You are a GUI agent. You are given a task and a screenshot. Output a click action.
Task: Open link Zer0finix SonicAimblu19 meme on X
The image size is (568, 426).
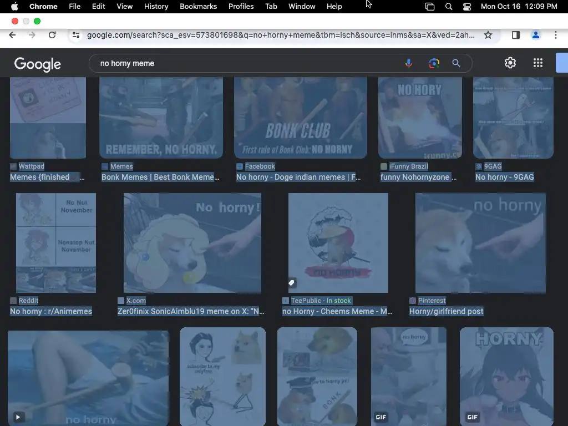click(191, 311)
